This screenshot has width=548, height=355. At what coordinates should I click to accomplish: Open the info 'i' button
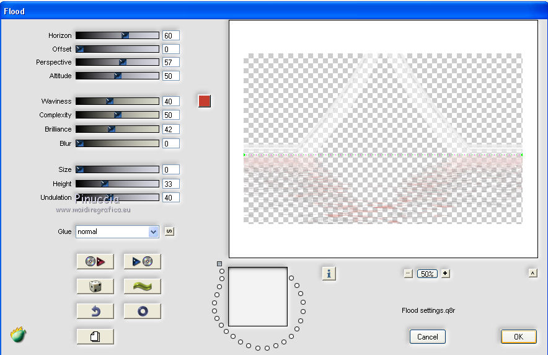(x=329, y=274)
